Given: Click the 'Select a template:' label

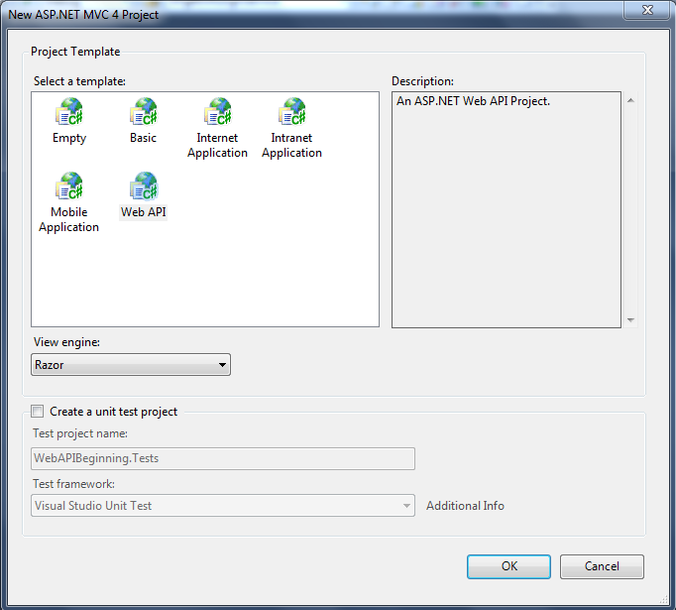Looking at the screenshot, I should [79, 81].
